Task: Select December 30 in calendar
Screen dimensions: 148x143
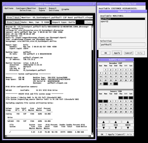Action: pos(111,84)
